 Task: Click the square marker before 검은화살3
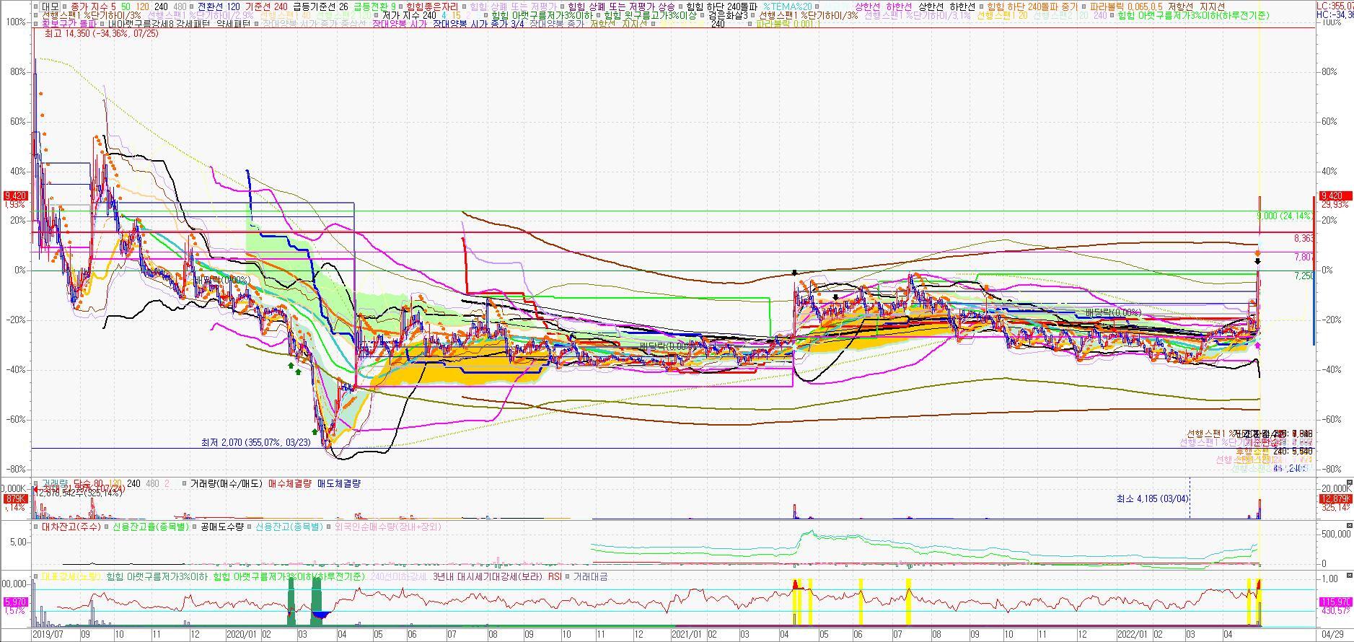click(703, 15)
